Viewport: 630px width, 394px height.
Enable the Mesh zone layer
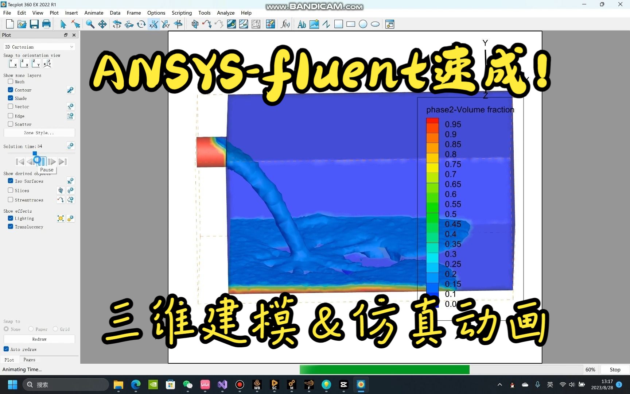click(x=10, y=82)
